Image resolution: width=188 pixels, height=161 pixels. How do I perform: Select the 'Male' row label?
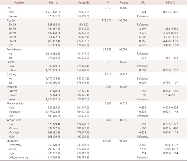11,12
